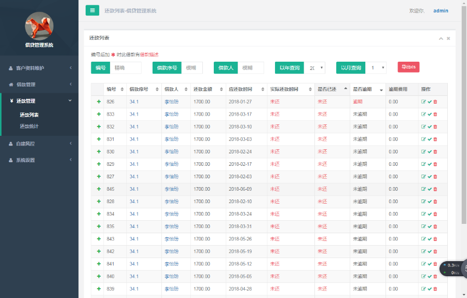Delete repayment record 826
The width and height of the screenshot is (467, 298).
tap(435, 102)
